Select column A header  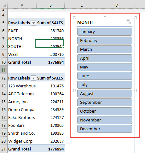pos(22,5)
